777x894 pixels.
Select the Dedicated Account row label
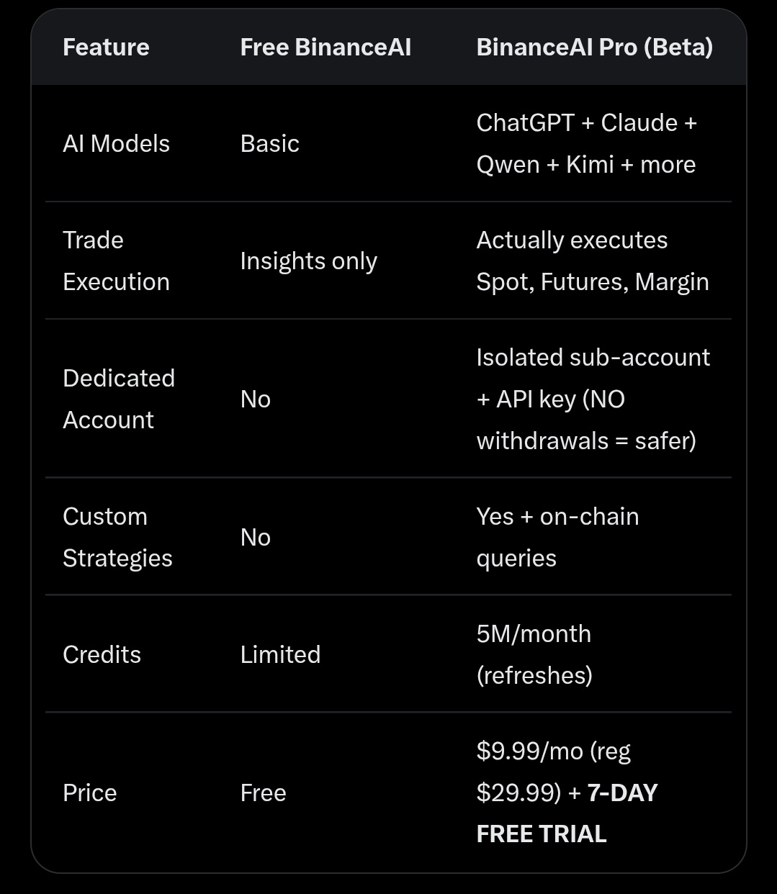(x=118, y=399)
